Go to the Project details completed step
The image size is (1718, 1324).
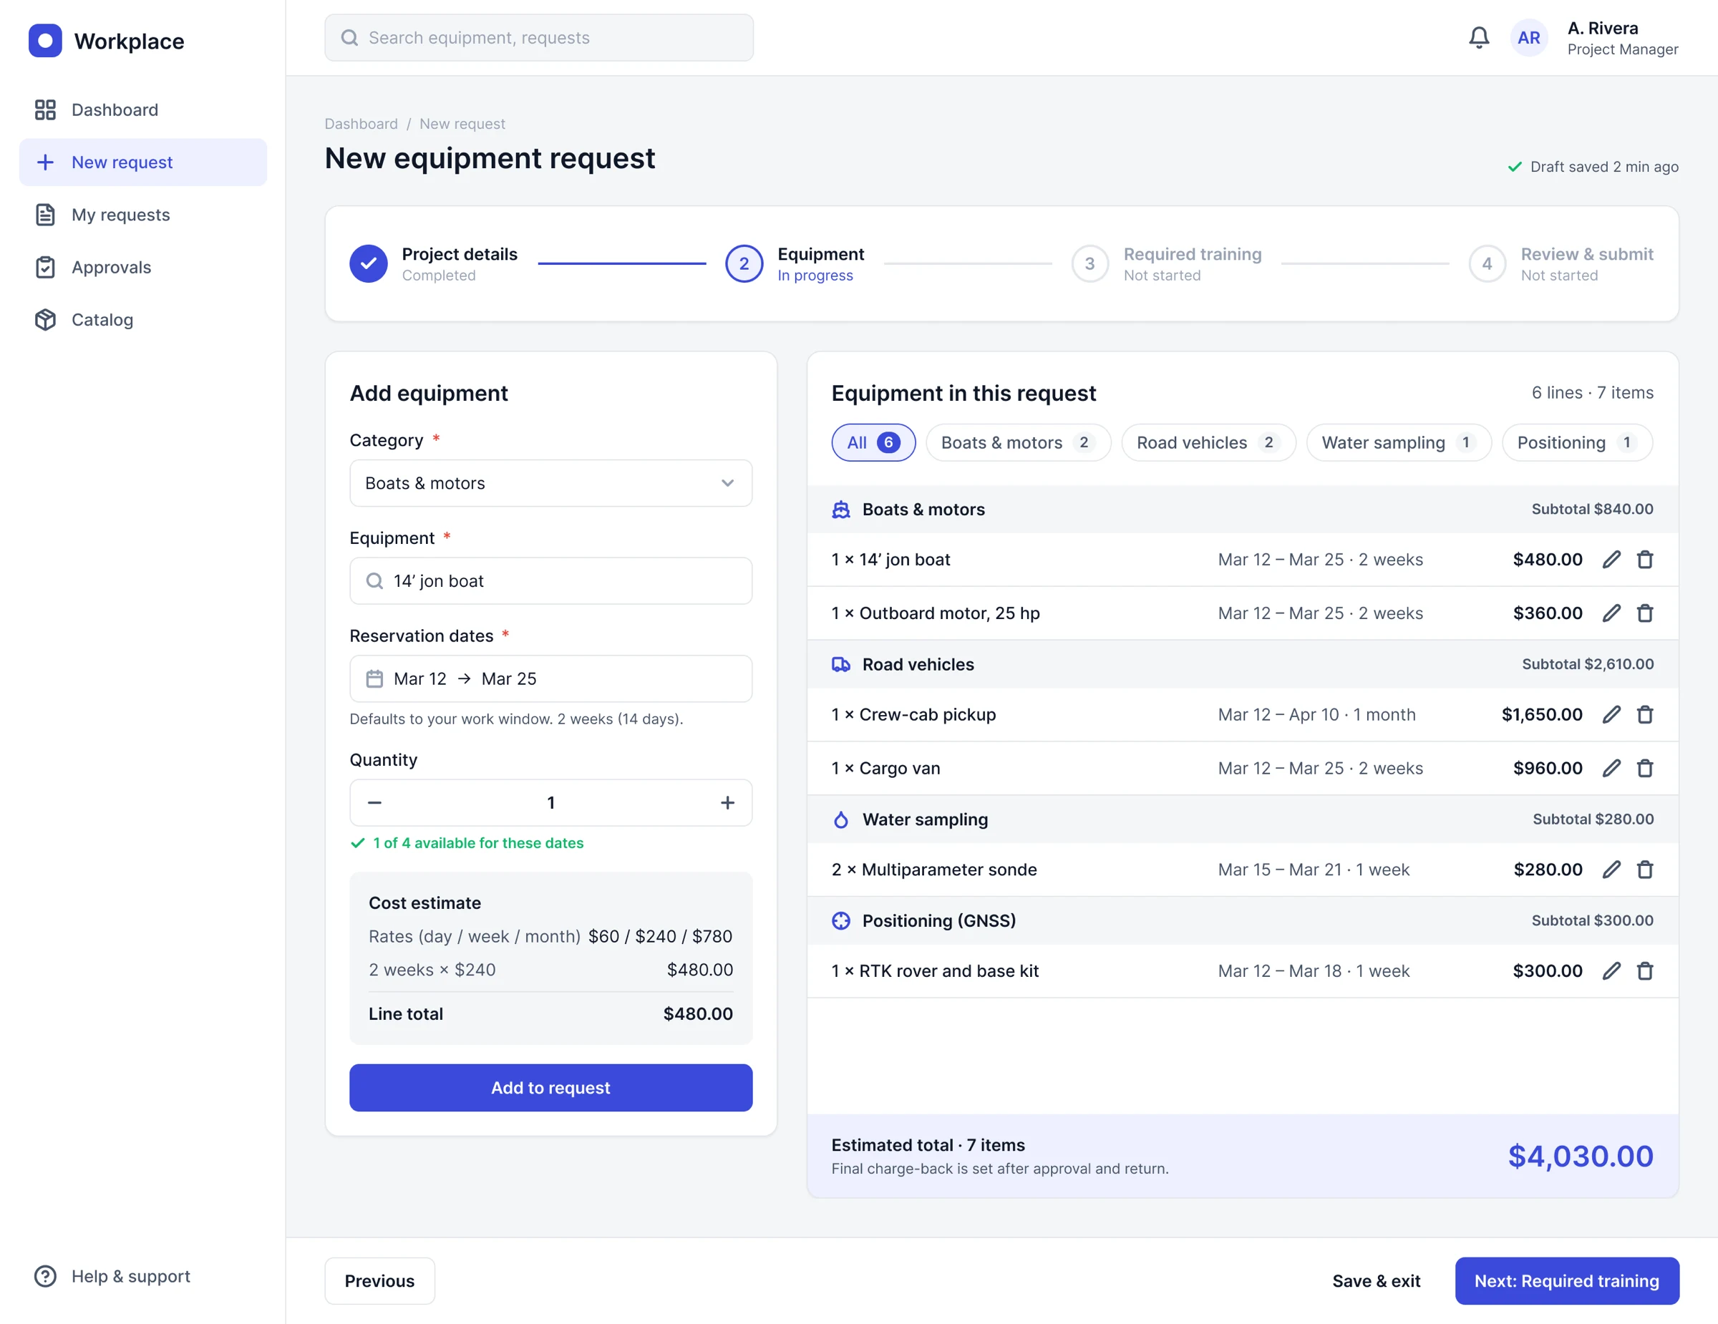433,263
